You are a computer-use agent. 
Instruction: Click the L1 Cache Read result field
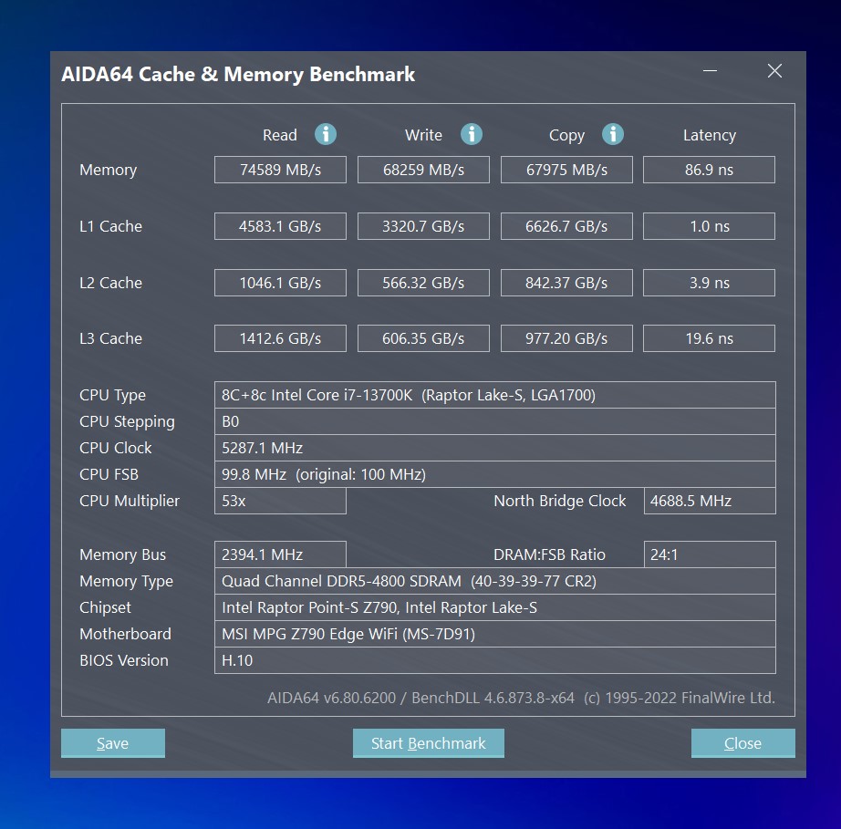(x=280, y=225)
